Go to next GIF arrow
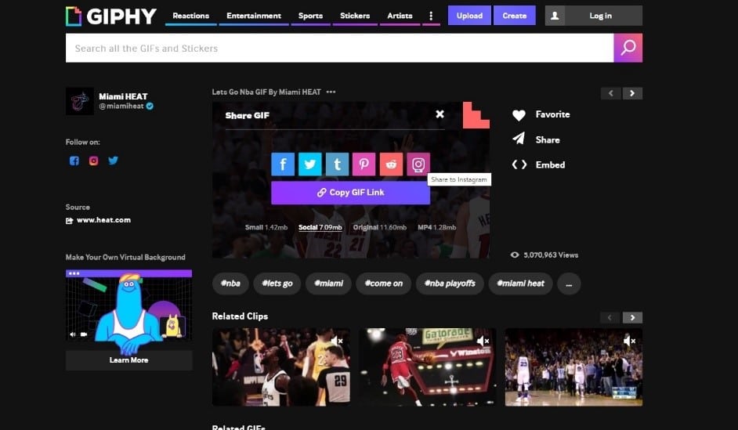The height and width of the screenshot is (430, 738). [x=632, y=93]
